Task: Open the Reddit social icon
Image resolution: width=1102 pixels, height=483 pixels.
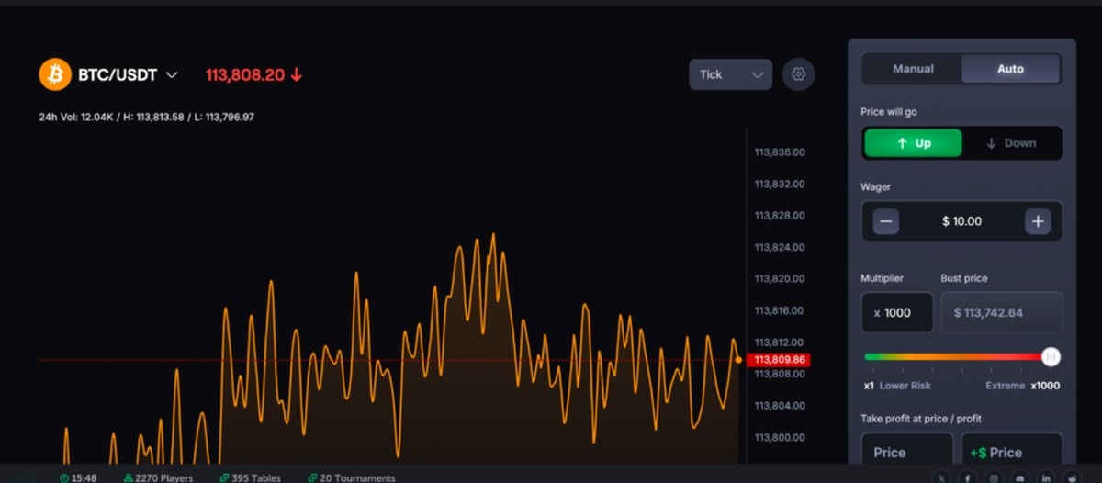Action: coord(1073,478)
